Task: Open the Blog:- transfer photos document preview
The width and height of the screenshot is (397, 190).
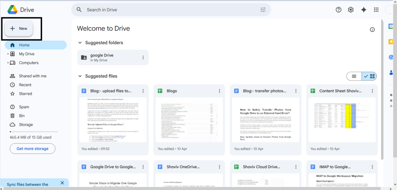Action: click(266, 120)
